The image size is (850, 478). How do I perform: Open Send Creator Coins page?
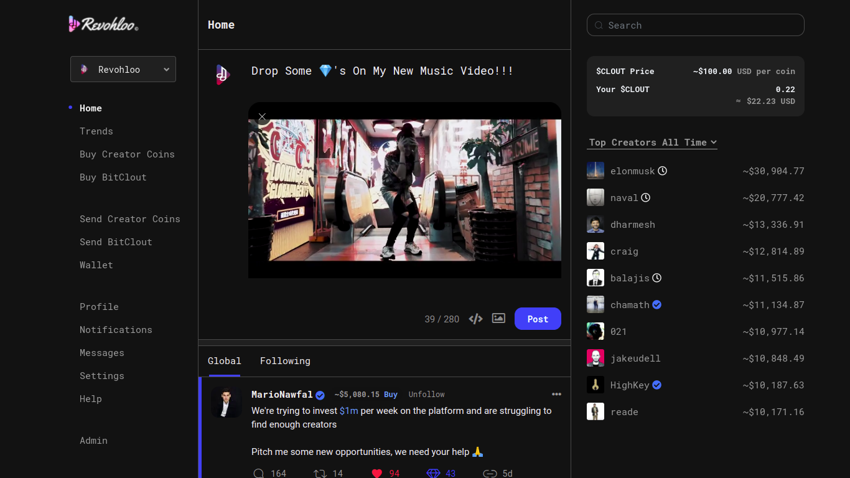click(x=130, y=219)
